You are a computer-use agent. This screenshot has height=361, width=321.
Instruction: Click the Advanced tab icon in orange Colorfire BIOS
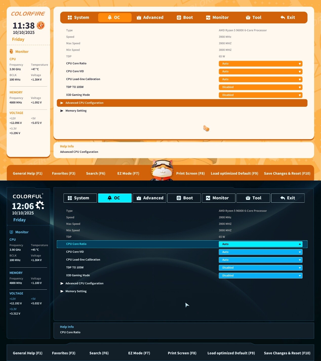pyautogui.click(x=139, y=17)
